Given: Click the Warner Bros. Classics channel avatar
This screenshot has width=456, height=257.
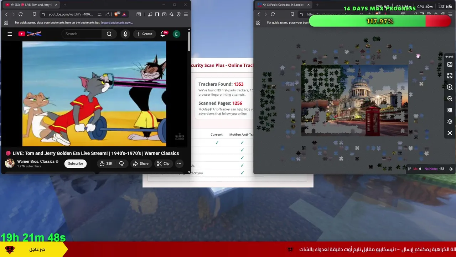Looking at the screenshot, I should pos(10,163).
